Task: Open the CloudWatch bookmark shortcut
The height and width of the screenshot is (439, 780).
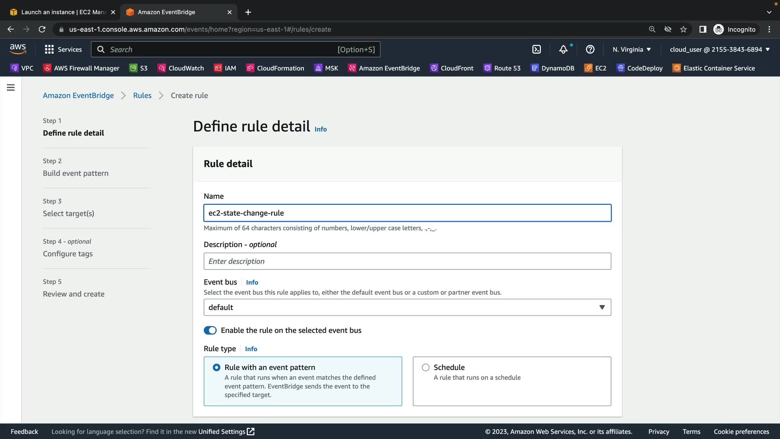Action: [181, 68]
